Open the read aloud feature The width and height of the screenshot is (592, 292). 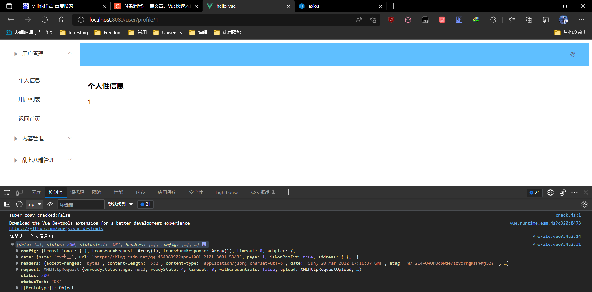[359, 20]
